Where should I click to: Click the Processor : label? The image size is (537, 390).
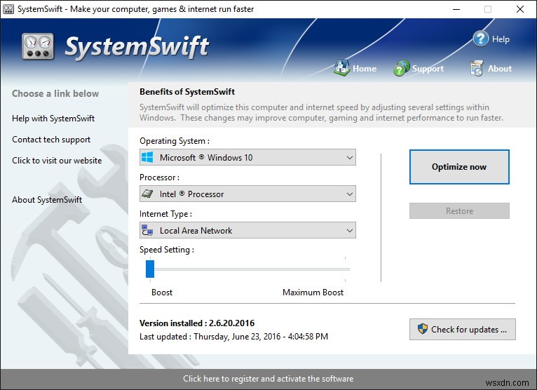coord(159,177)
